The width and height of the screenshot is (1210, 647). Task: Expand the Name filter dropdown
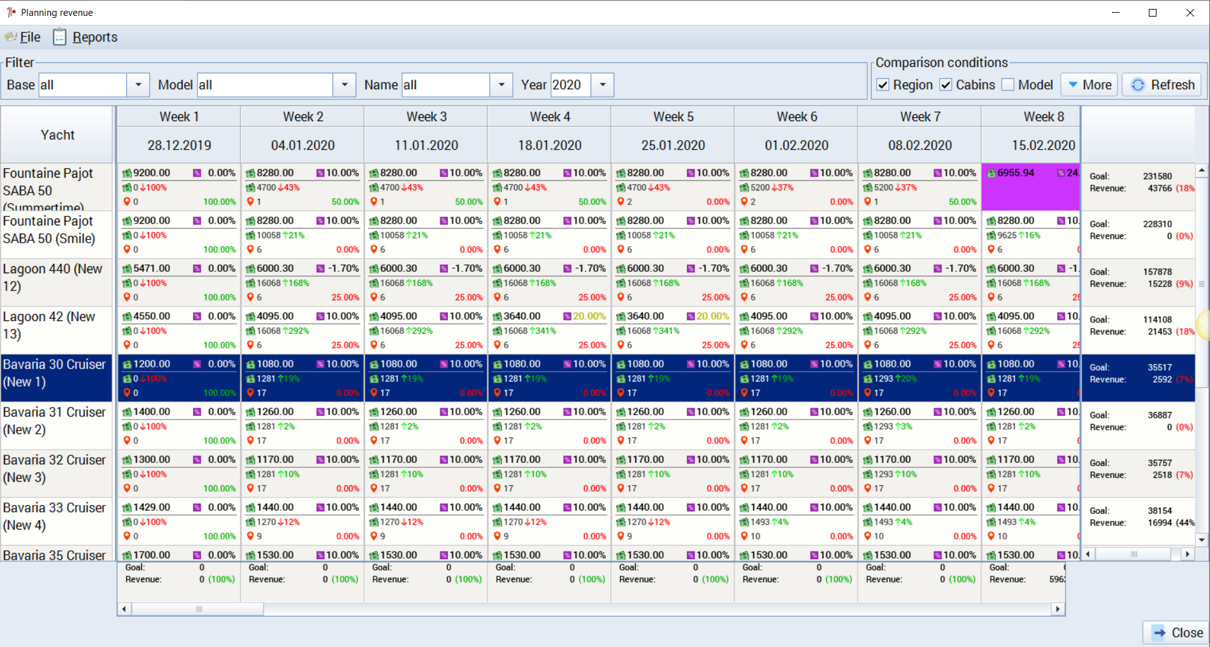pyautogui.click(x=501, y=85)
